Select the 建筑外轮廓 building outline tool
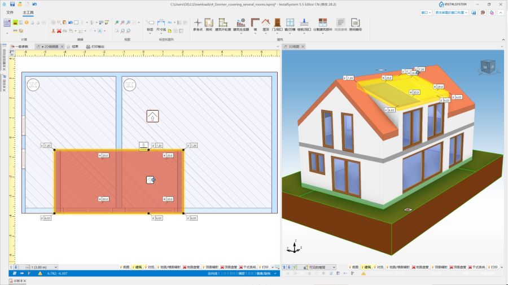 tap(223, 23)
